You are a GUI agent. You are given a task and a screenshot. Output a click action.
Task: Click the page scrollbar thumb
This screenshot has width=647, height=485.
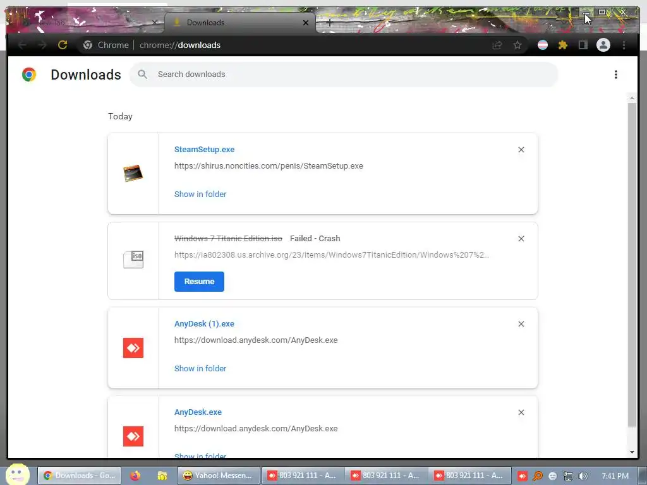point(632,264)
